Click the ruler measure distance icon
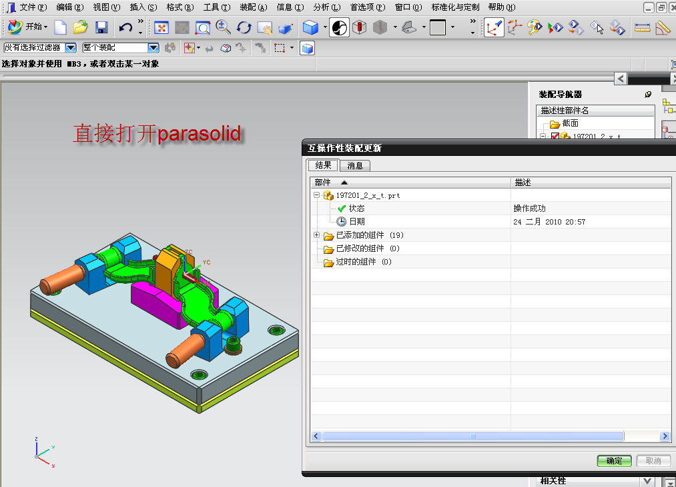This screenshot has width=676, height=487. pos(642,27)
